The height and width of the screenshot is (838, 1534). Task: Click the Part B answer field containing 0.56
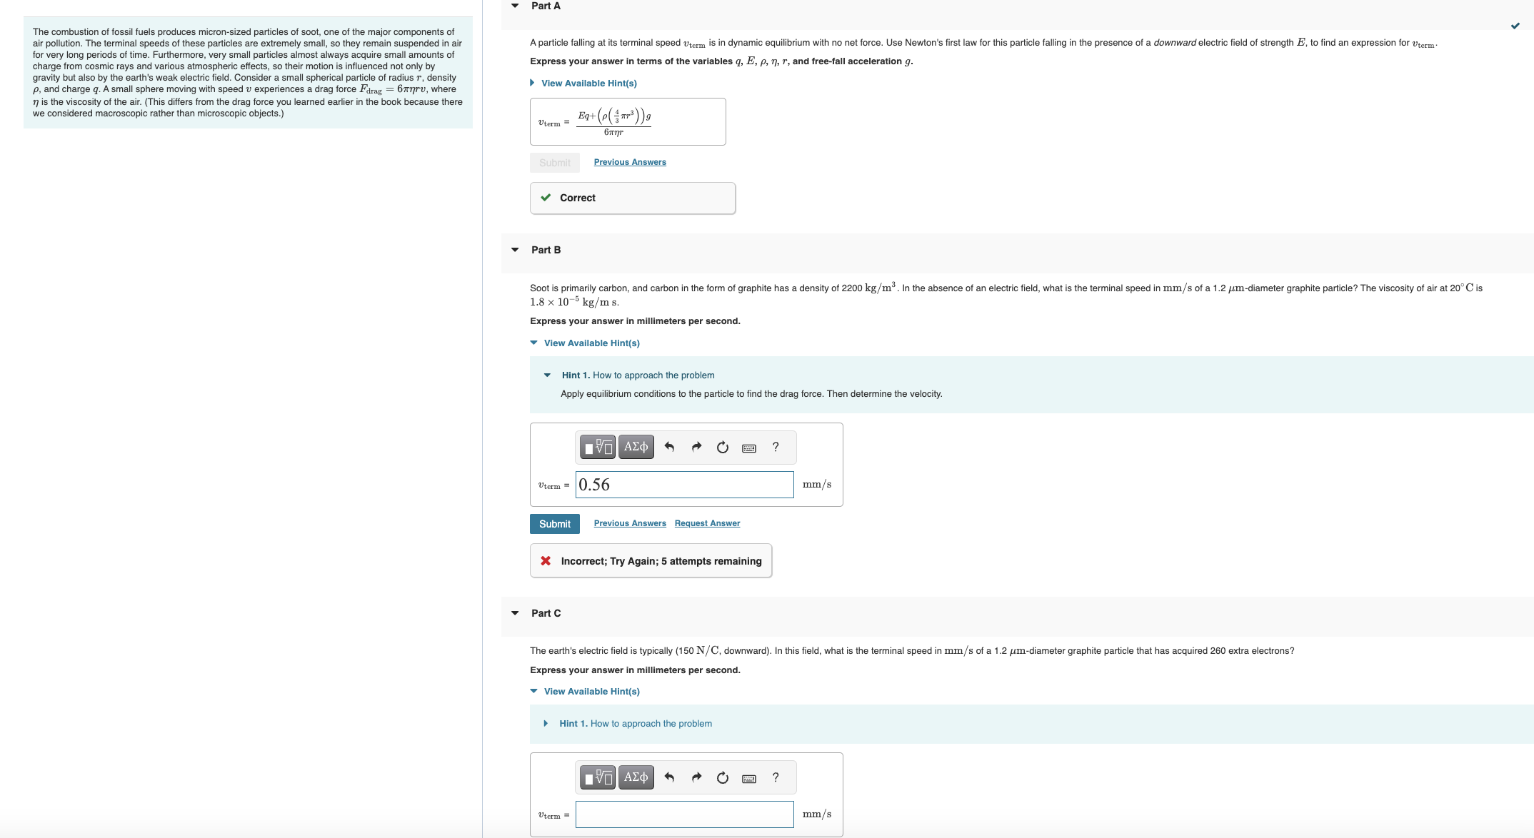(x=684, y=485)
